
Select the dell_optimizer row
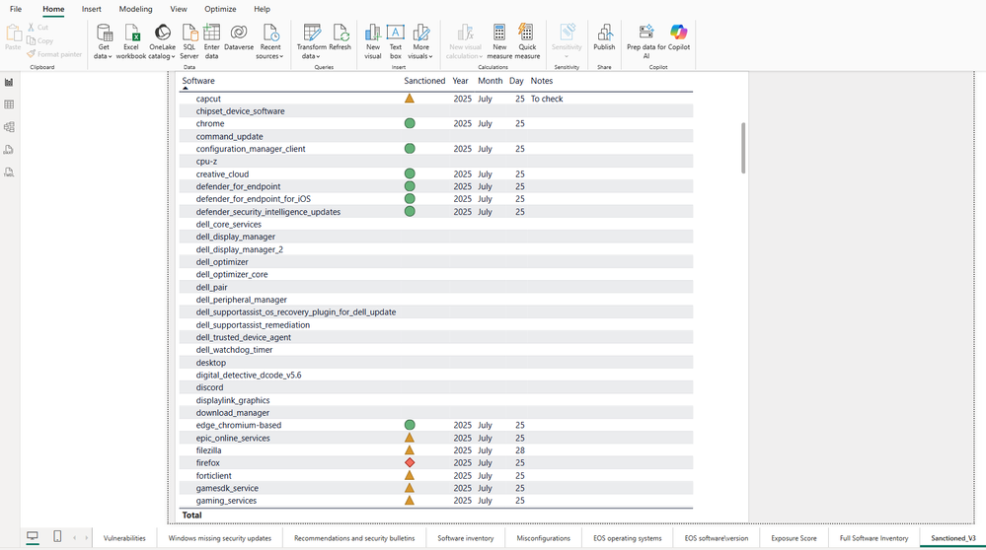(x=436, y=262)
